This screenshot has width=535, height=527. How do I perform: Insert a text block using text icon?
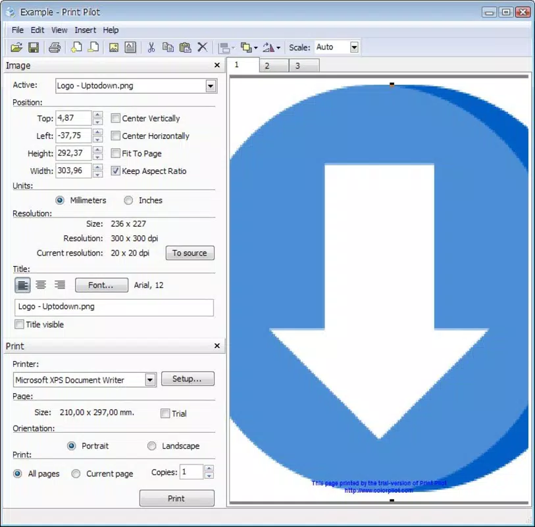point(130,47)
